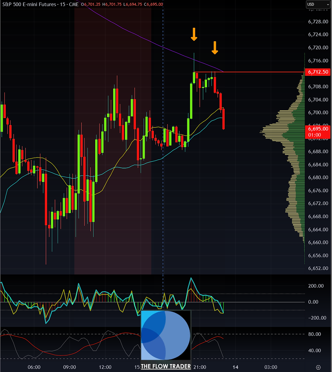
Task: Click the 40.00 lower indicator axis label
Action: 314,350
